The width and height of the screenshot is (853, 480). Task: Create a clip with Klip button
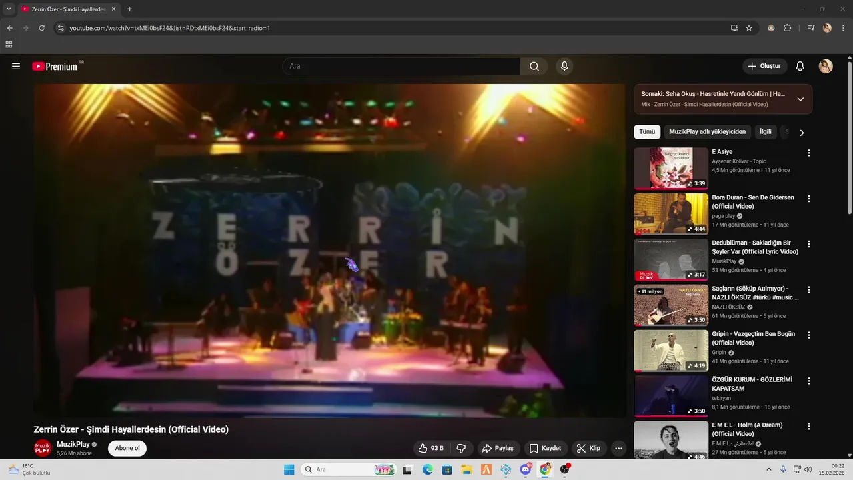[588, 448]
